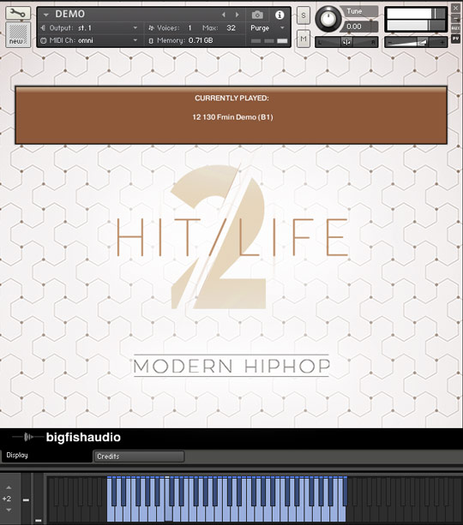Click the bigfishaudio logo
Image resolution: width=463 pixels, height=525 pixels.
pyautogui.click(x=67, y=438)
